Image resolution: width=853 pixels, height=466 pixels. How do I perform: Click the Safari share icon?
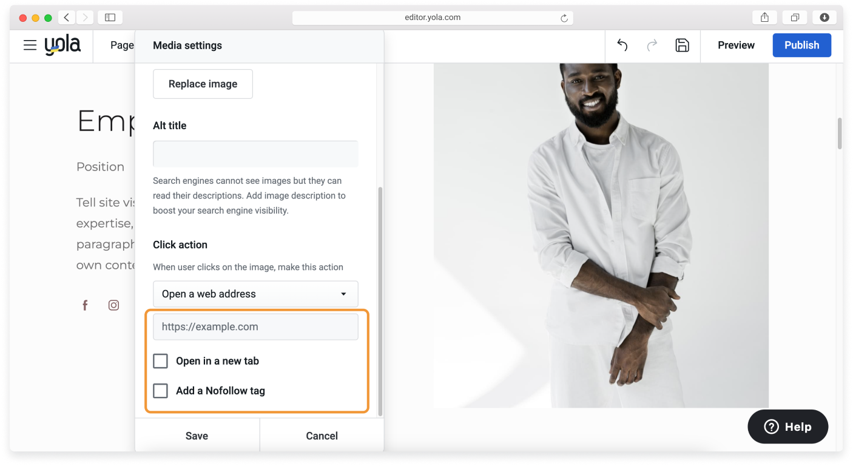click(764, 17)
